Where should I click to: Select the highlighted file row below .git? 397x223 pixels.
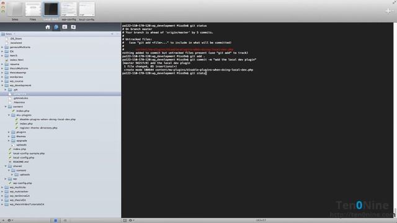pos(61,94)
